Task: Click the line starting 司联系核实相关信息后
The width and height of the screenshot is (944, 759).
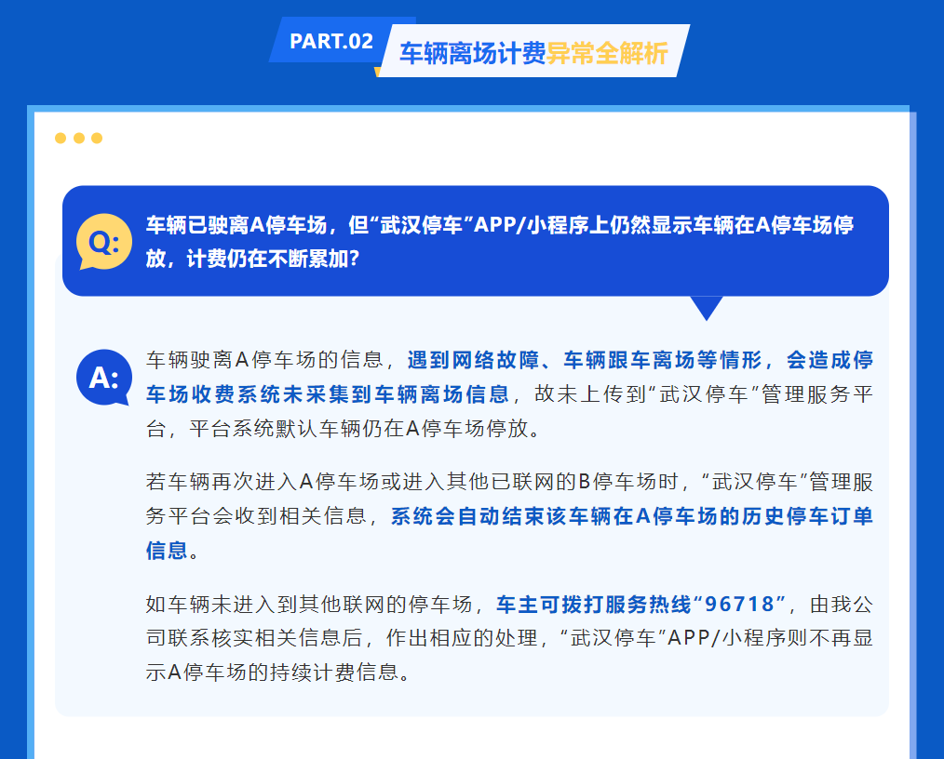Action: 509,638
